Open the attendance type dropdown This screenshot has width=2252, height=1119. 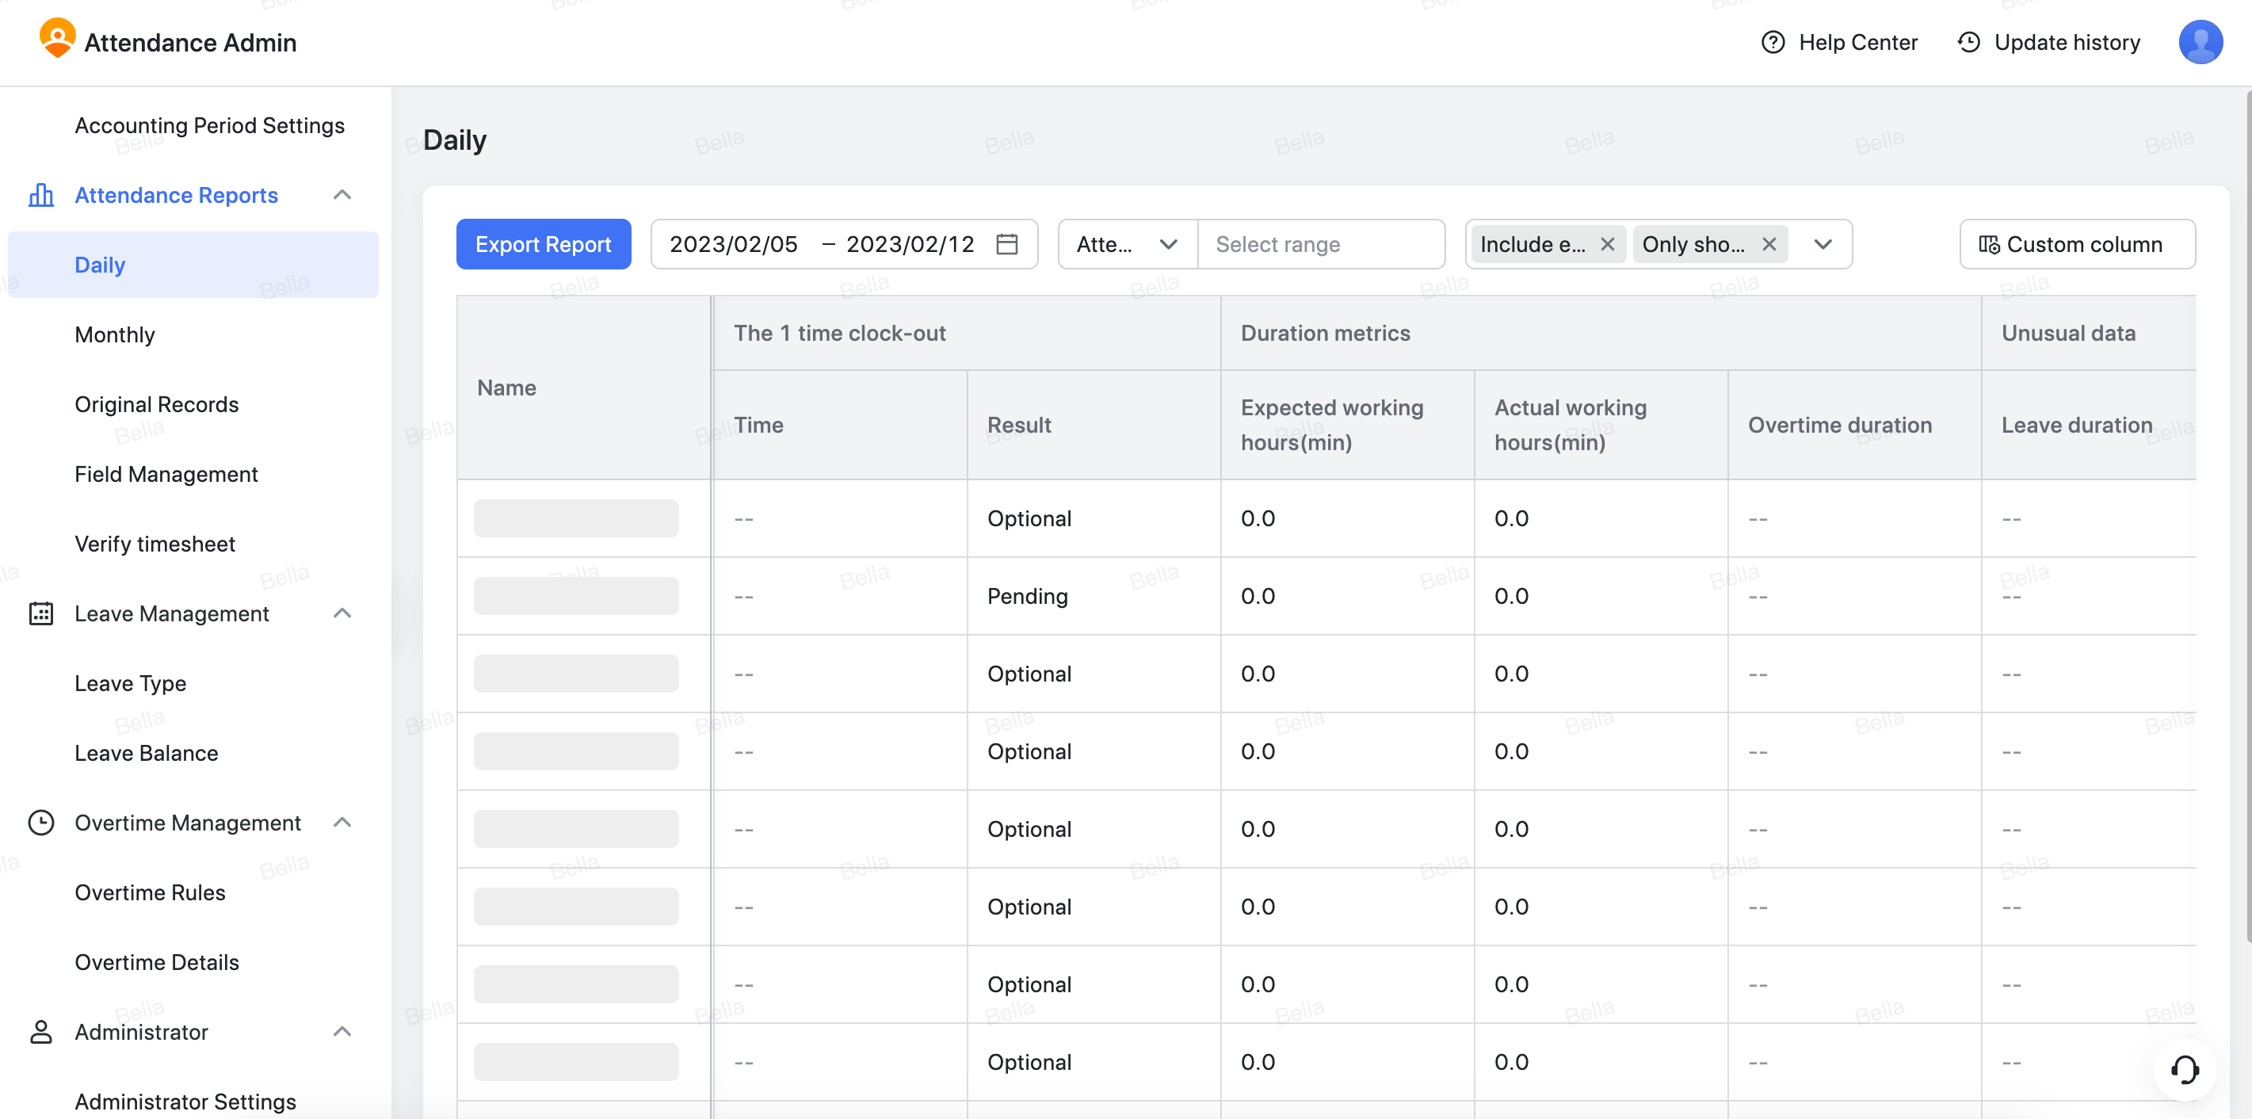point(1170,244)
